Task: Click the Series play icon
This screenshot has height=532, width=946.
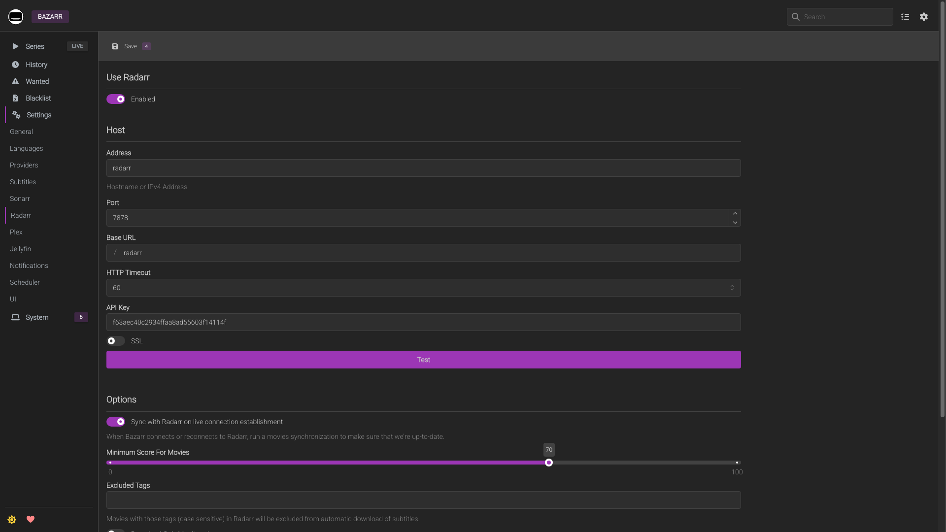Action: [x=15, y=46]
